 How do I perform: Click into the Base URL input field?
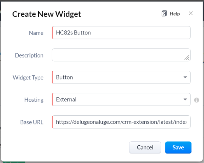click(121, 122)
